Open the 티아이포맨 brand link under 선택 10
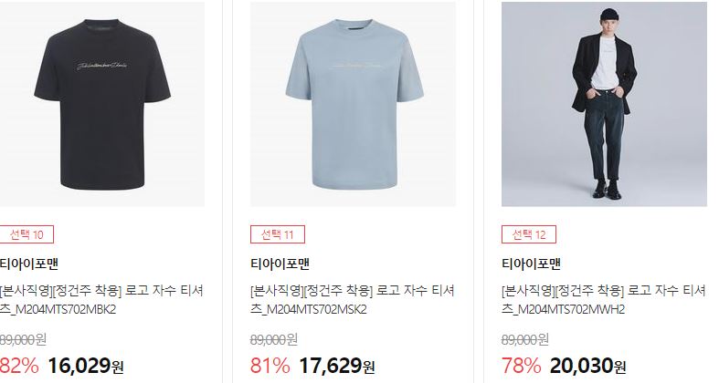This screenshot has width=719, height=383. point(29,264)
